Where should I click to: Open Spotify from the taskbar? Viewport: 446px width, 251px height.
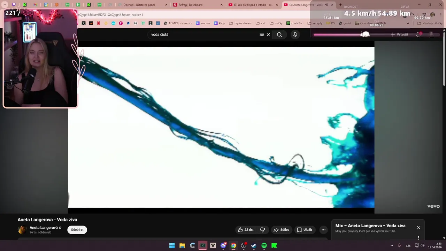point(264,245)
